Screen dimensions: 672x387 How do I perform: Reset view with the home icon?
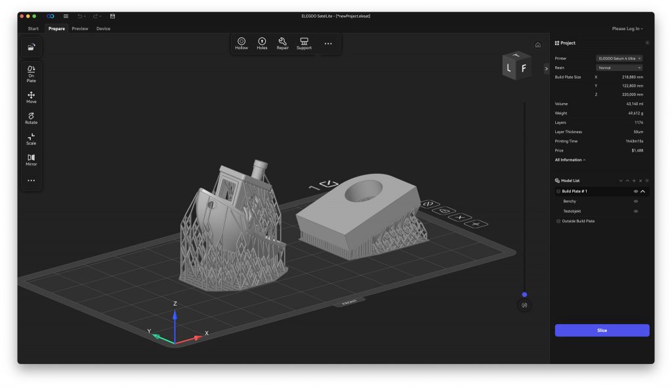click(x=538, y=45)
